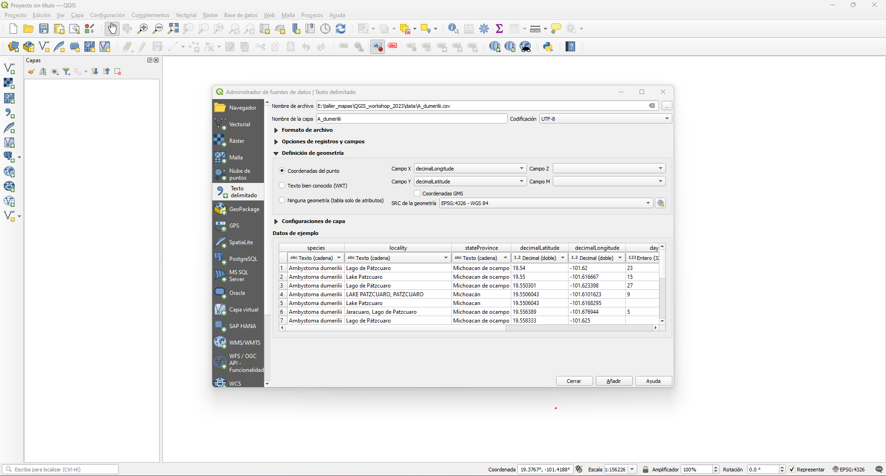The image size is (886, 476).
Task: Expand Opciones de registros y campos
Action: (276, 141)
